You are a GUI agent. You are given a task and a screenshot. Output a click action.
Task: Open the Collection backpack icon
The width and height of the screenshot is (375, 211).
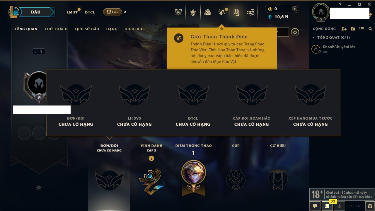point(208,12)
